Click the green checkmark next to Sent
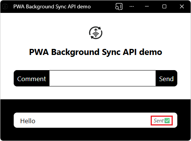Viewport: 191px width, 141px height. (x=167, y=121)
